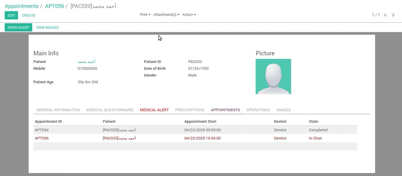
Task: Switch to the Prescriptions tab
Action: (190, 110)
